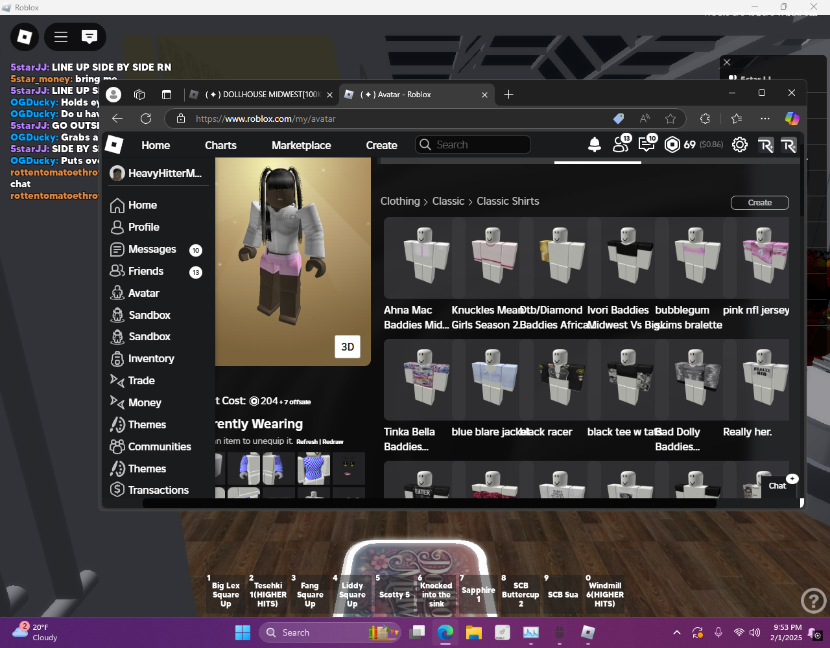
Task: Open browser Settings and more ellipsis
Action: pyautogui.click(x=765, y=119)
